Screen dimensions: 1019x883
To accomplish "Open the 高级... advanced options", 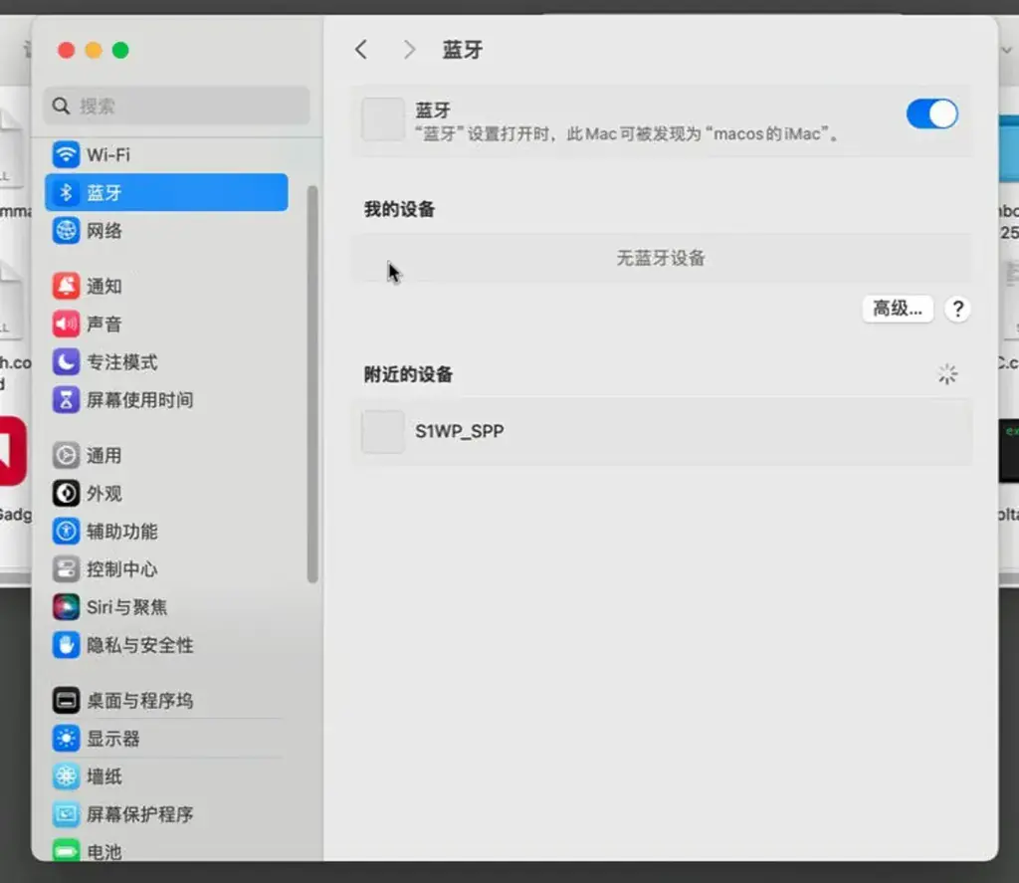I will (898, 309).
